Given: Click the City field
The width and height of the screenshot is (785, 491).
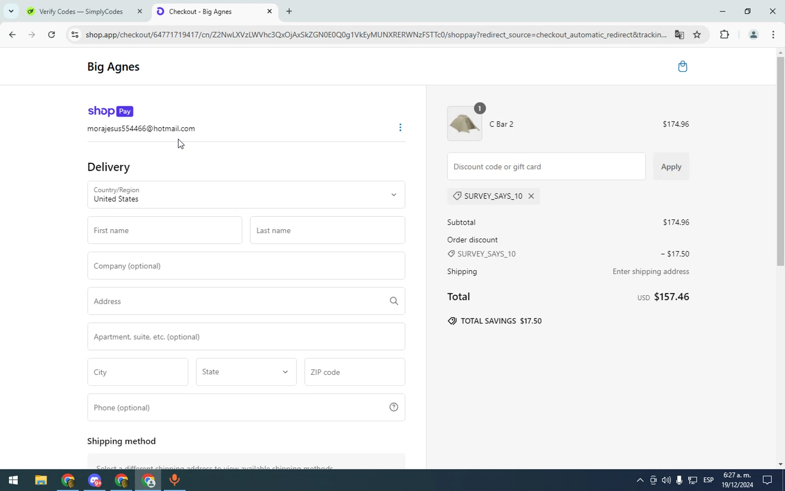Looking at the screenshot, I should point(138,372).
